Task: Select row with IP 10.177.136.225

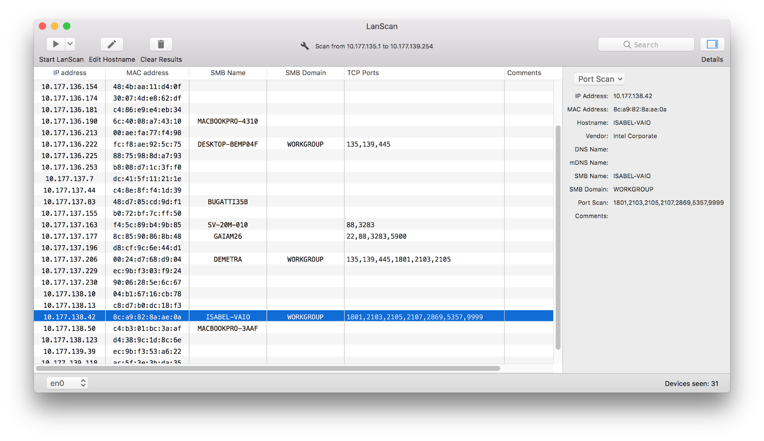Action: point(294,156)
